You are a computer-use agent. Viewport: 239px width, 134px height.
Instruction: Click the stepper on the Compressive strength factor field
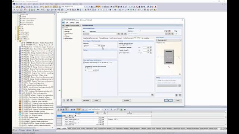click(151, 47)
